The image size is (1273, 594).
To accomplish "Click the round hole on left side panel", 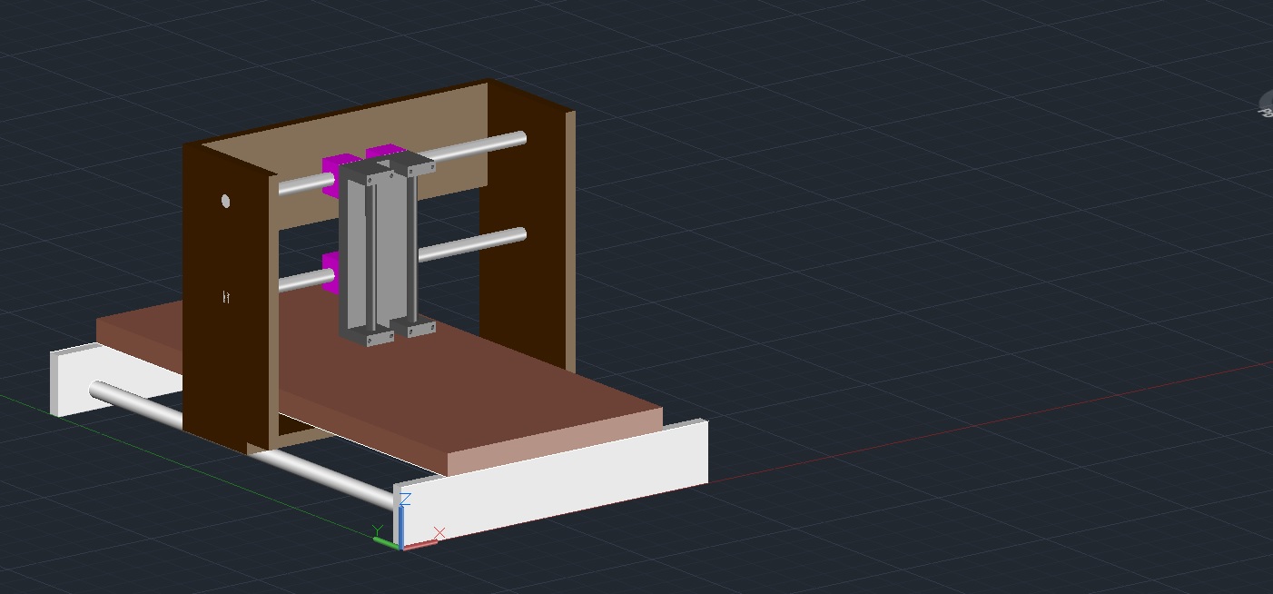I will 225,201.
